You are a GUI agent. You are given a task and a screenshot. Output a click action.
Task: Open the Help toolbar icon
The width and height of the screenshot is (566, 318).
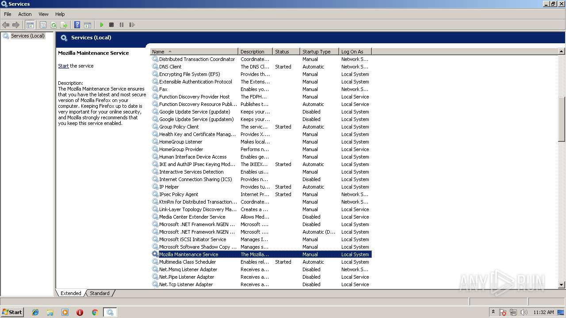[77, 25]
